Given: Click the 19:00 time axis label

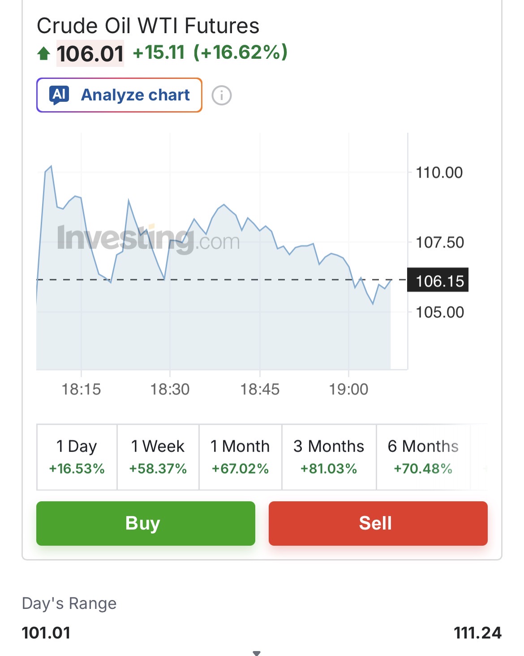Looking at the screenshot, I should coord(348,389).
